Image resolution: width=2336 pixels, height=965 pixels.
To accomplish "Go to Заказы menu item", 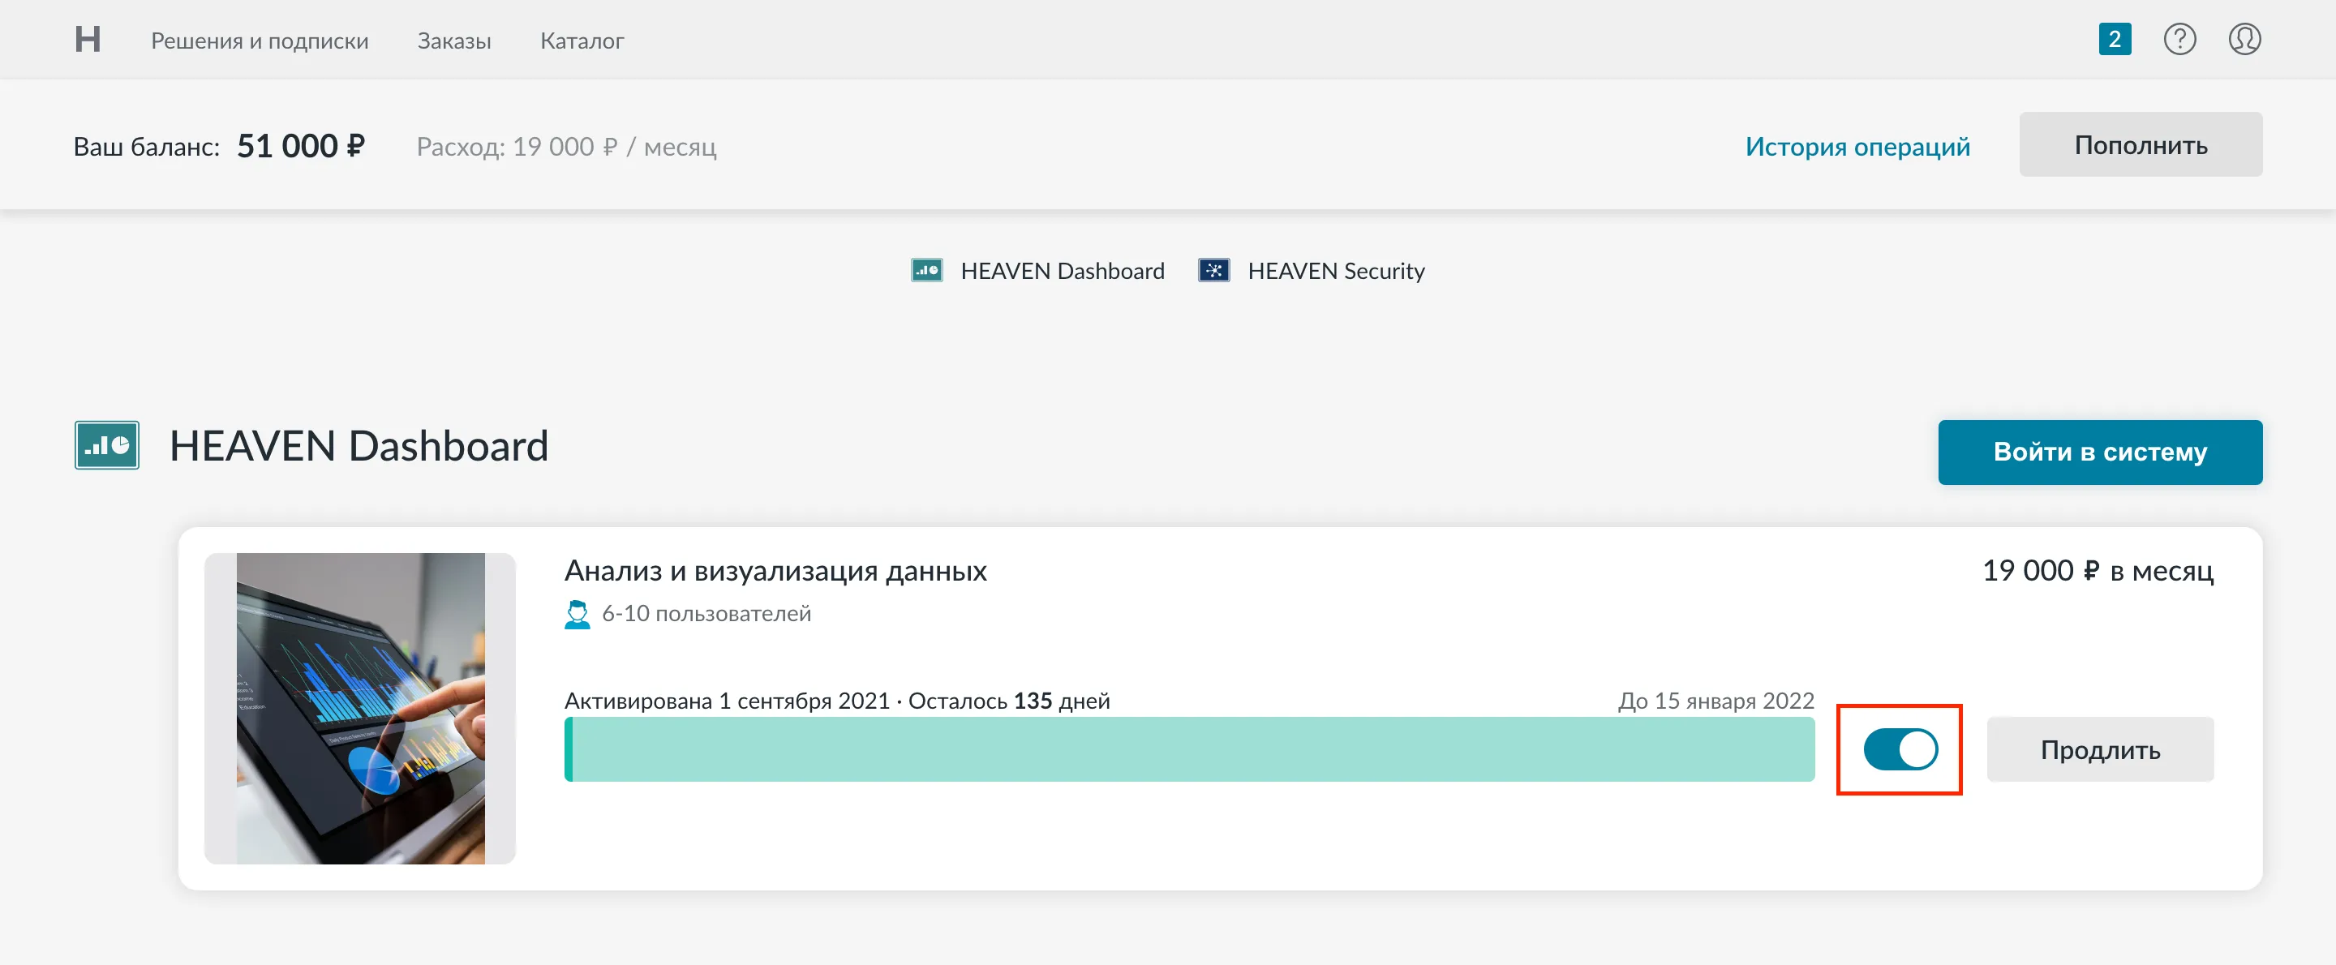I will 453,41.
